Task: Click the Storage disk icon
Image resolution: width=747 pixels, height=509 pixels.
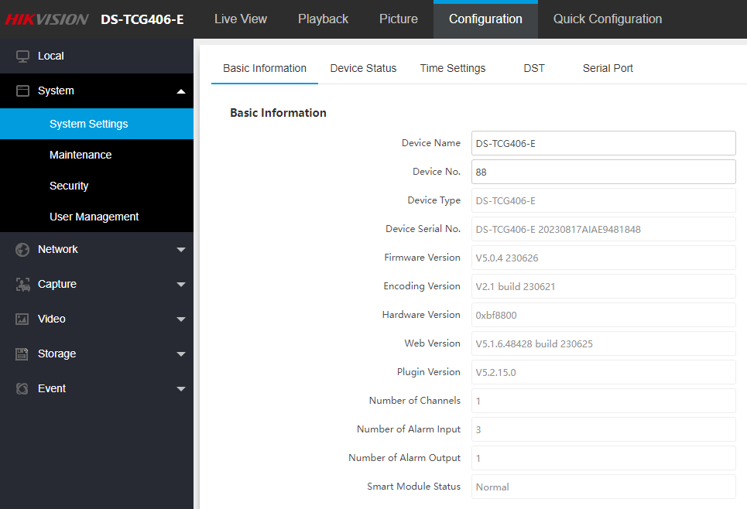Action: click(22, 354)
